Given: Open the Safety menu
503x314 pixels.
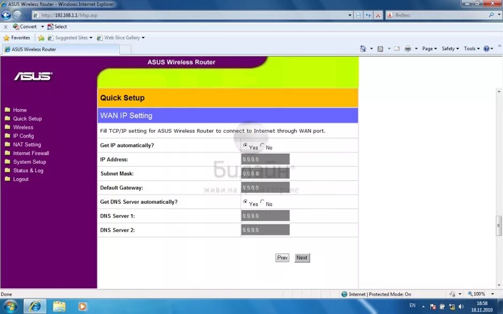Looking at the screenshot, I should [450, 49].
